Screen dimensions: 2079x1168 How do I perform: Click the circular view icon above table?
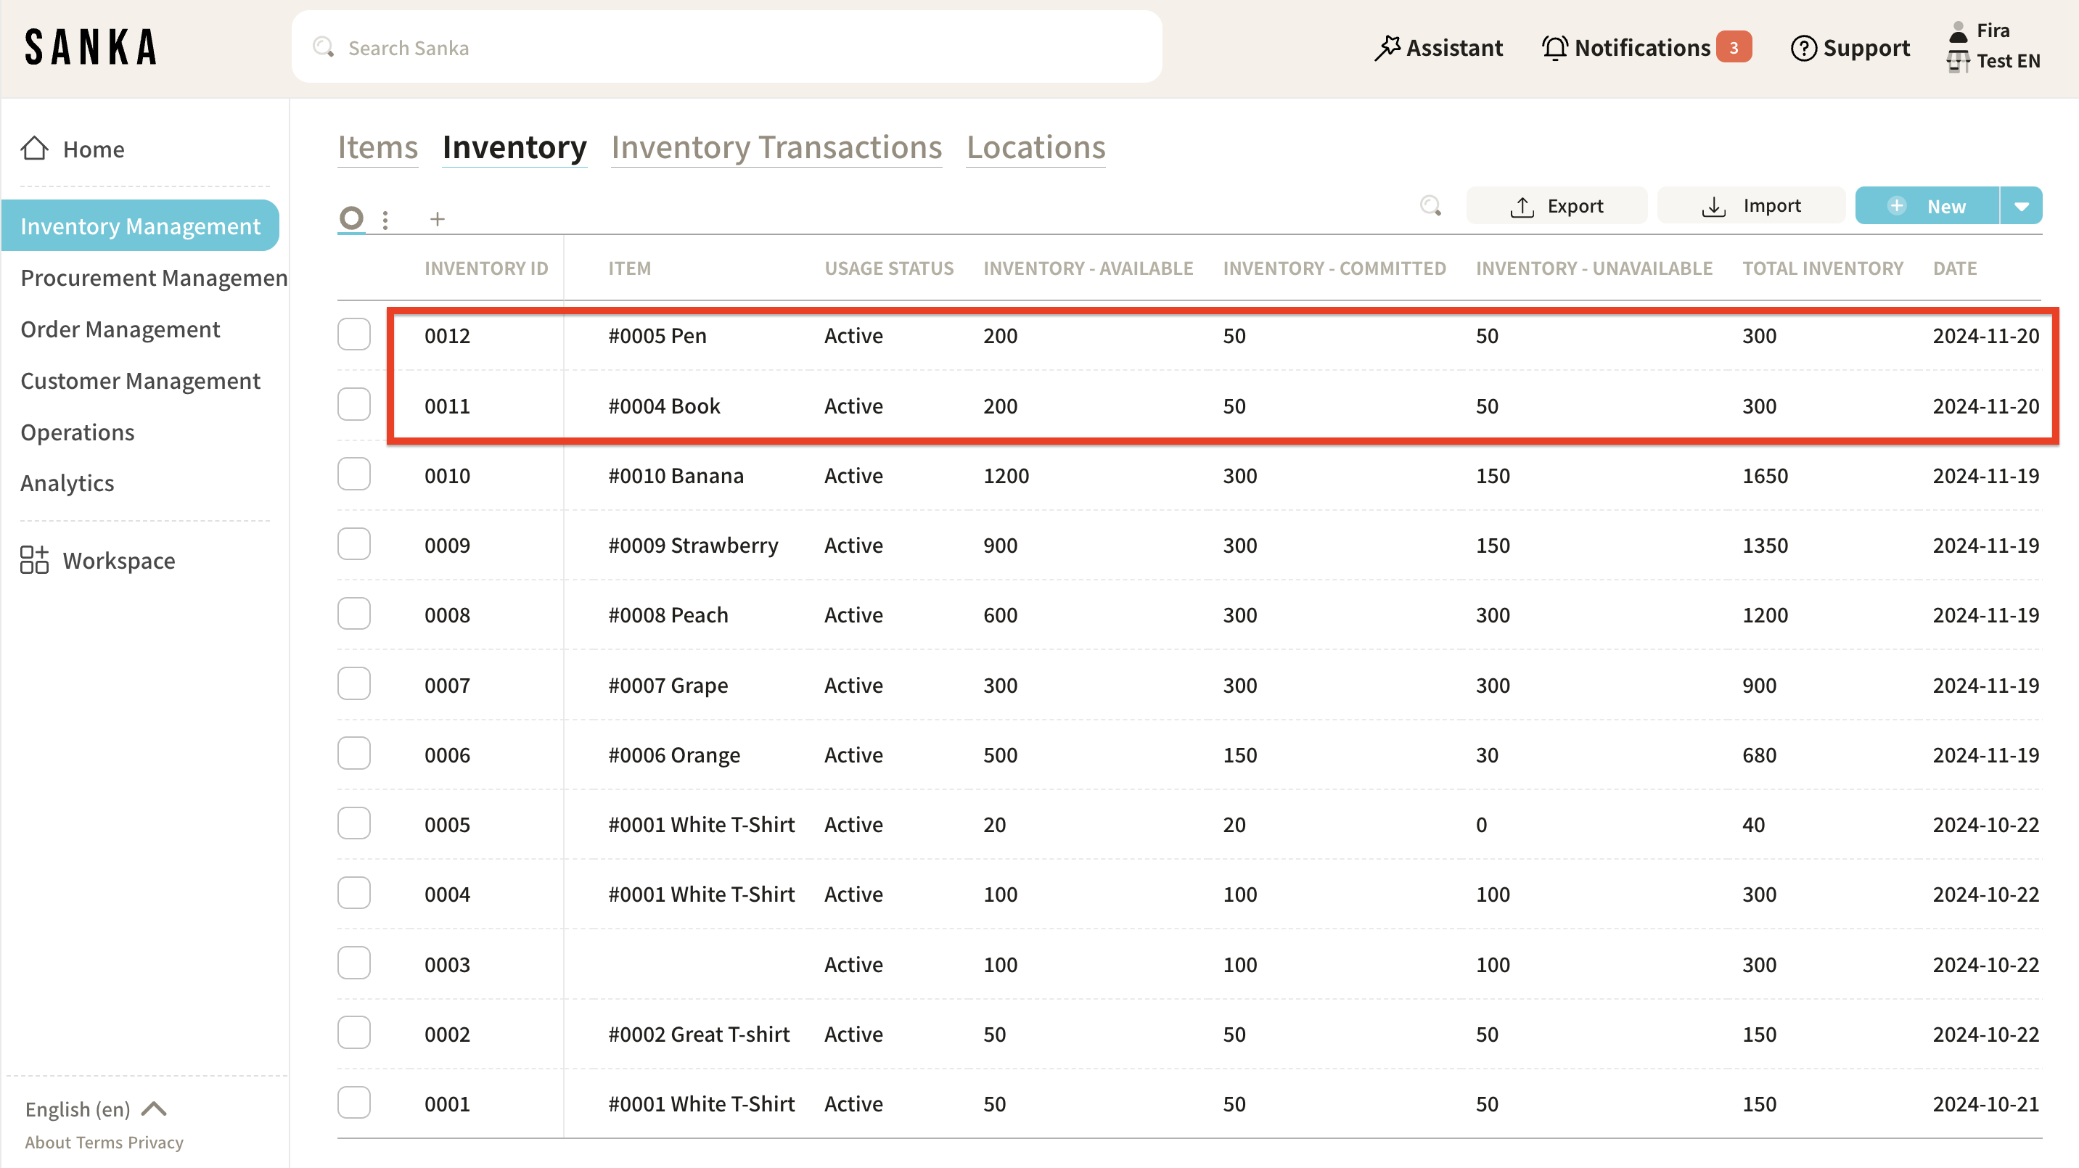(351, 218)
